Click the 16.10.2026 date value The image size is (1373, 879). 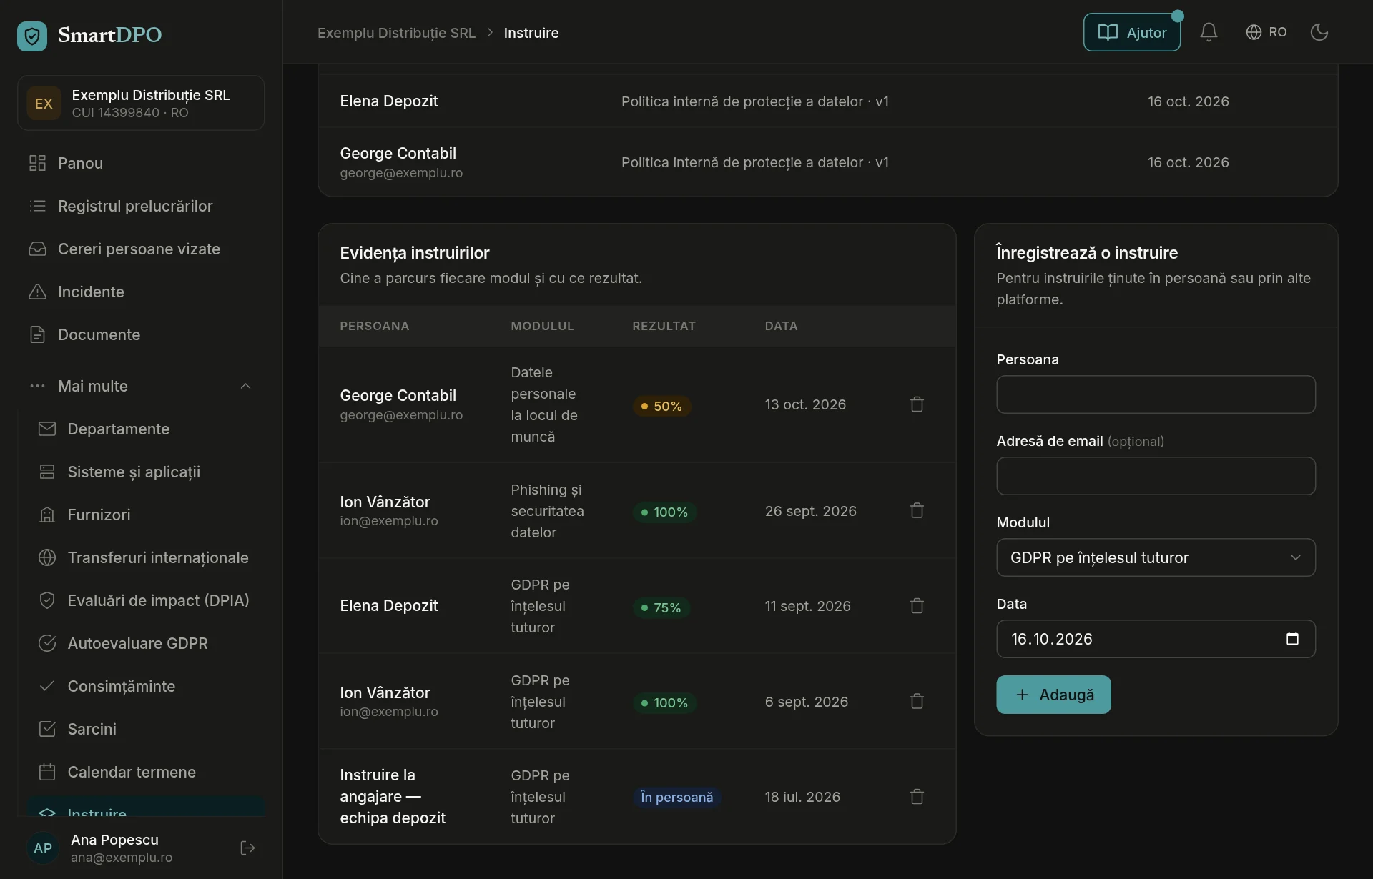(x=1052, y=639)
